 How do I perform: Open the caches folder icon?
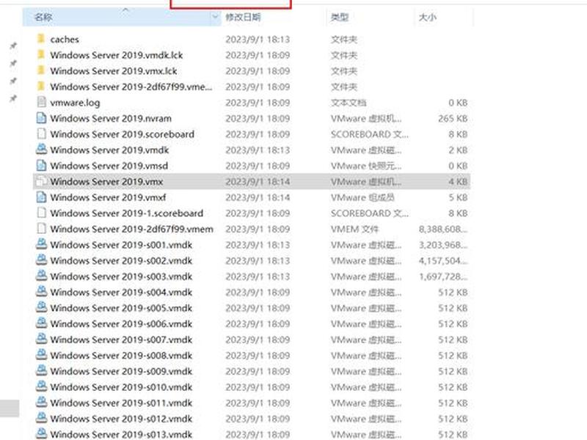point(41,39)
